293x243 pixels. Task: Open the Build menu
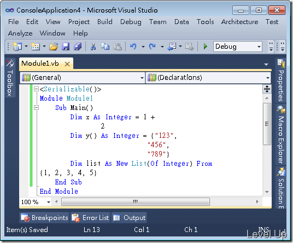(x=105, y=22)
